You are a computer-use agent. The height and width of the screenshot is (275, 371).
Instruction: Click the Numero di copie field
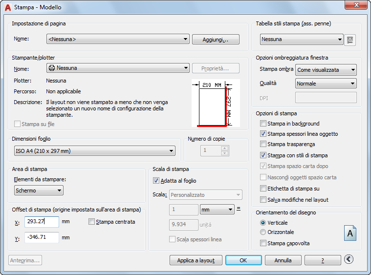[211, 150]
